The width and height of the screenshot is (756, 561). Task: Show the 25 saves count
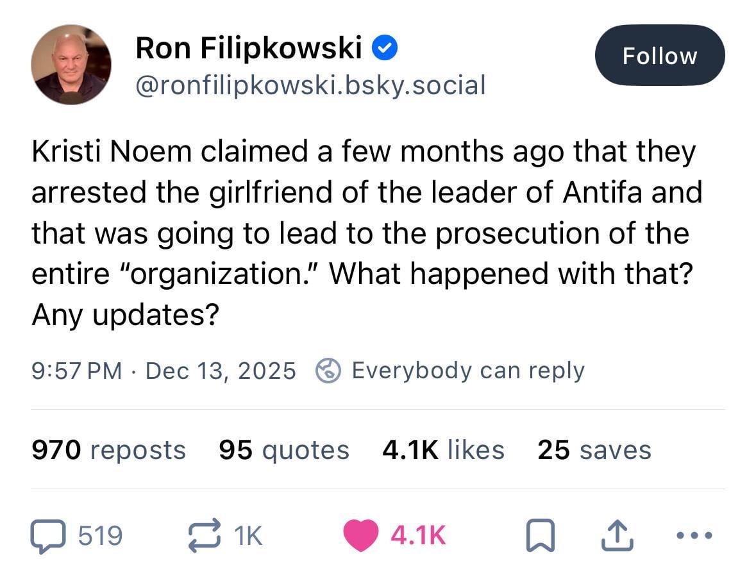tap(594, 449)
